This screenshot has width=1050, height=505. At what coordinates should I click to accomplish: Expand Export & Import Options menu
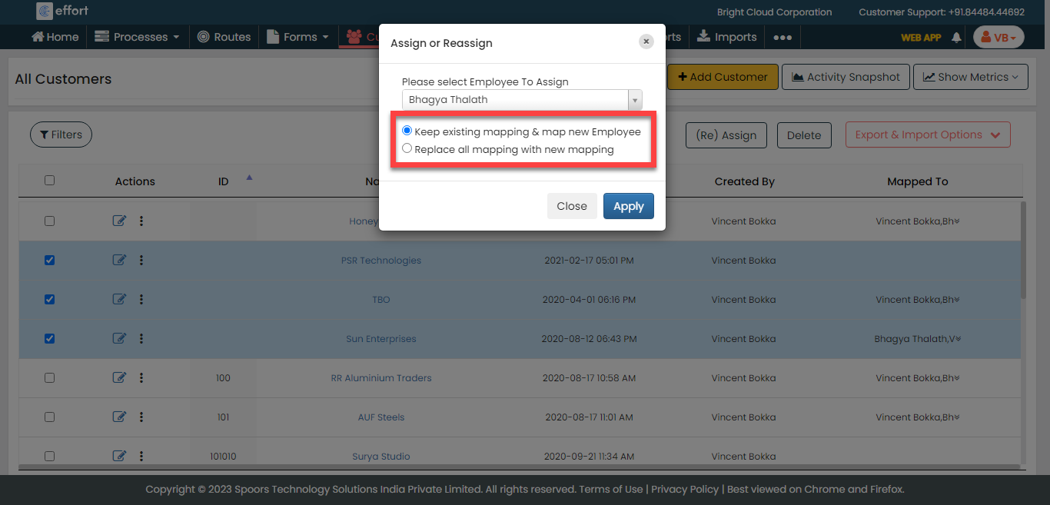(927, 135)
